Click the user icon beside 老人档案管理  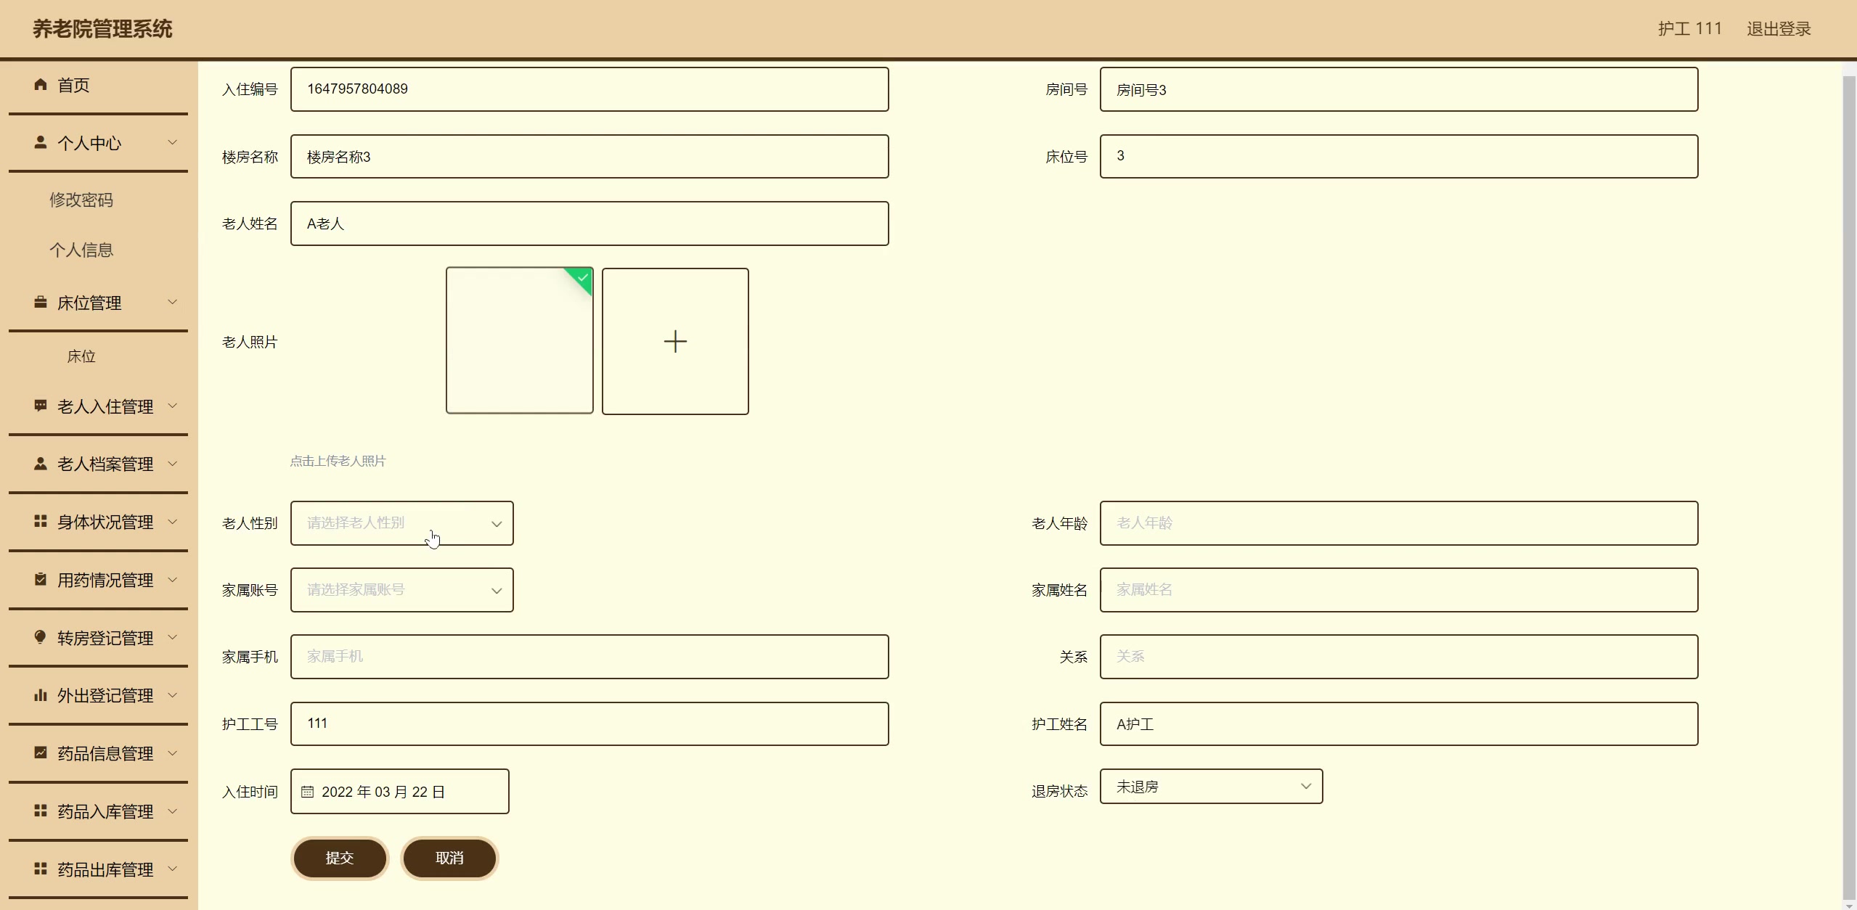41,464
